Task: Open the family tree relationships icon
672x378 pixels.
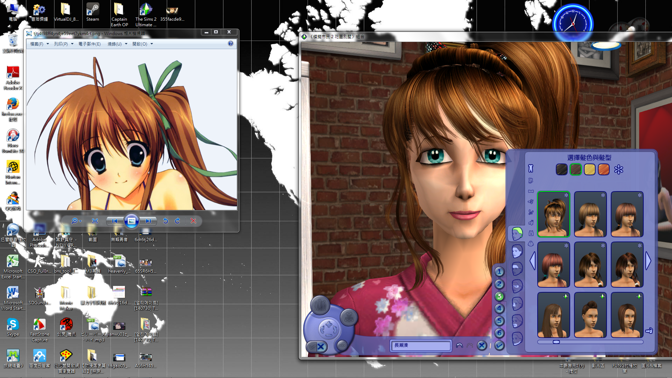Action: (349, 318)
